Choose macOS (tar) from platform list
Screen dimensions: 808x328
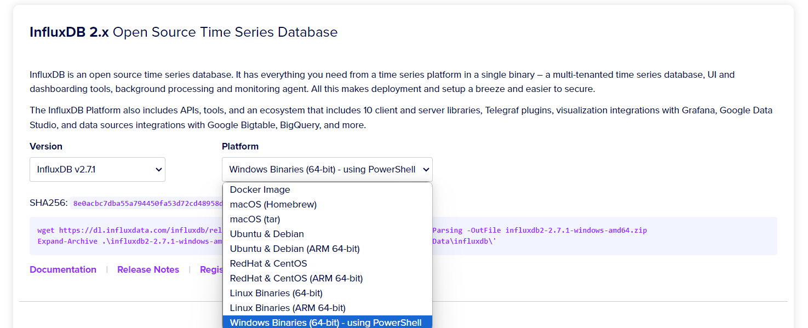(327, 219)
